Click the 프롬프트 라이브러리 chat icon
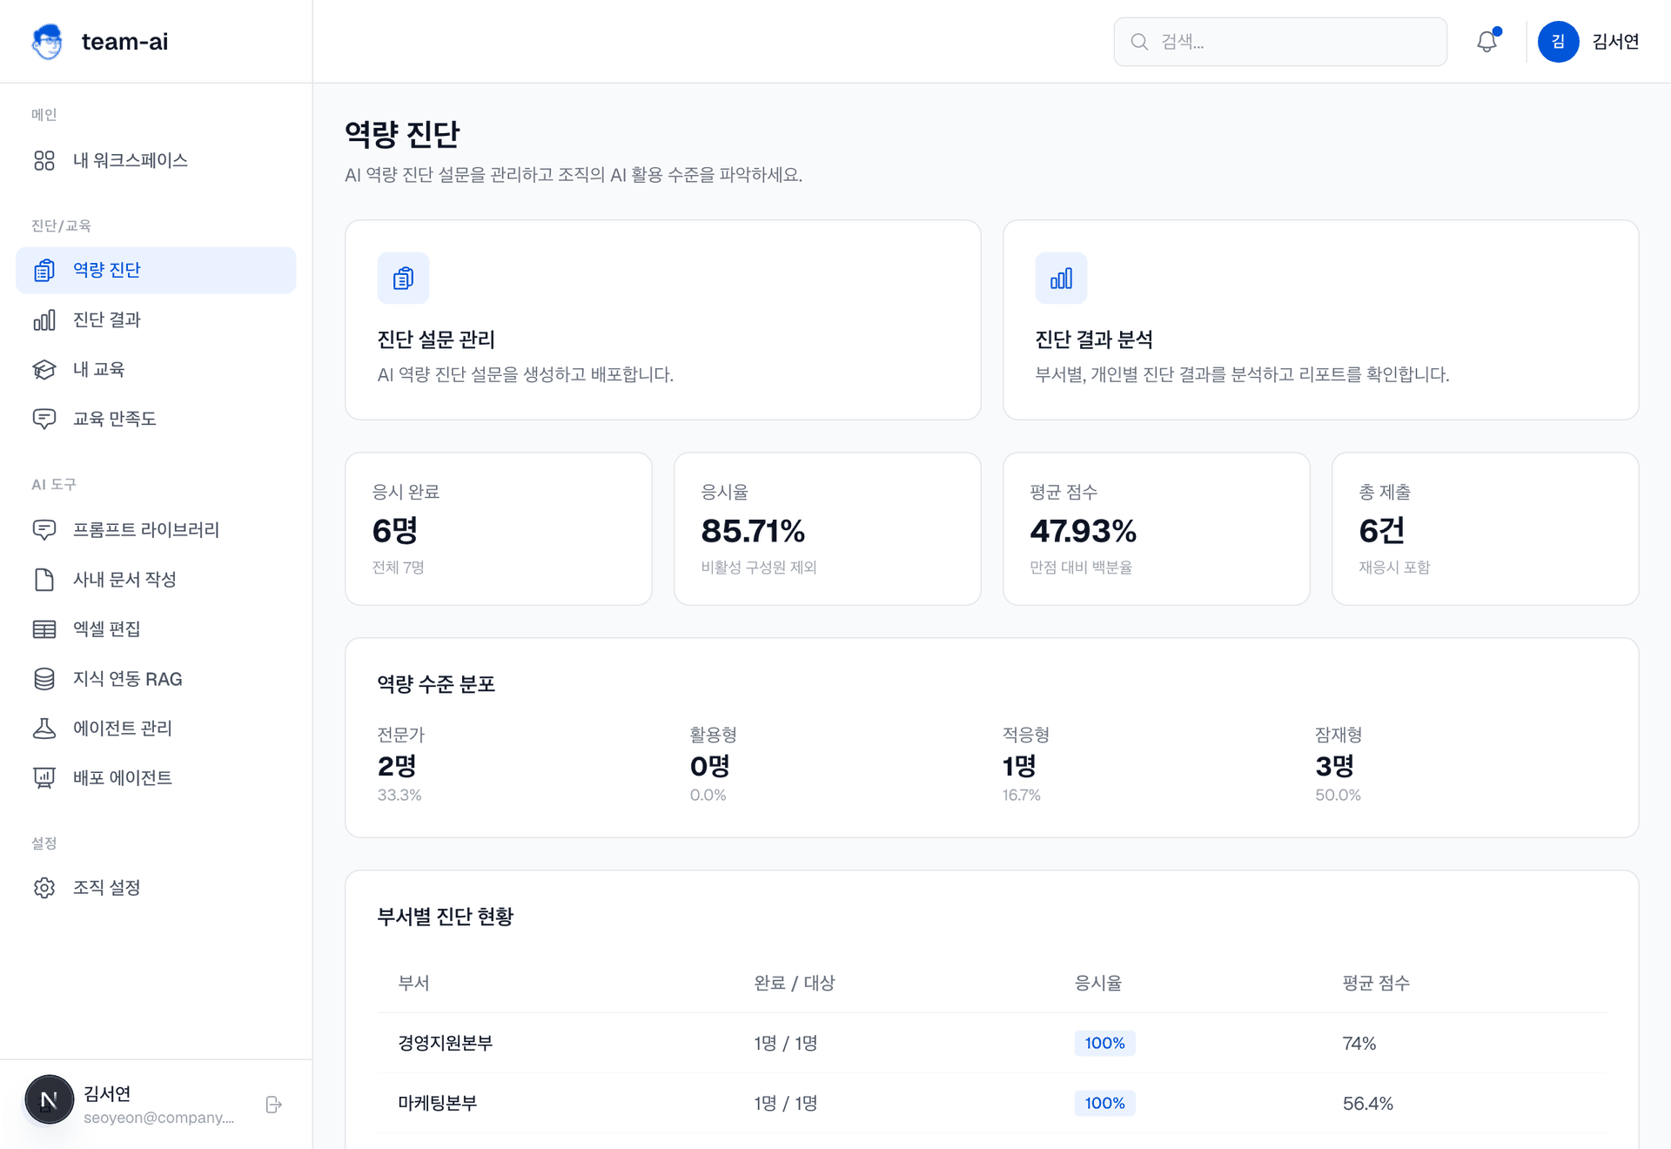Viewport: 1671px width, 1149px height. point(44,529)
